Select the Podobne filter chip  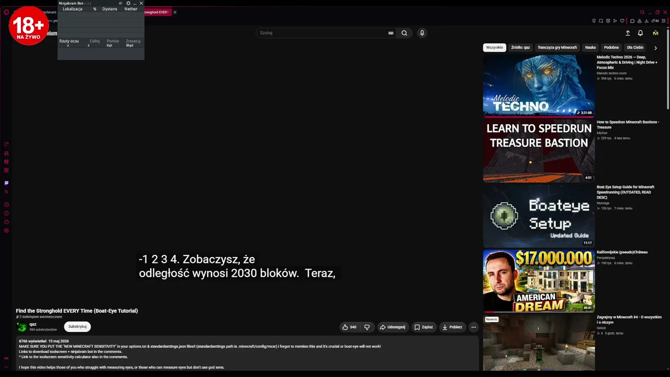pyautogui.click(x=611, y=48)
